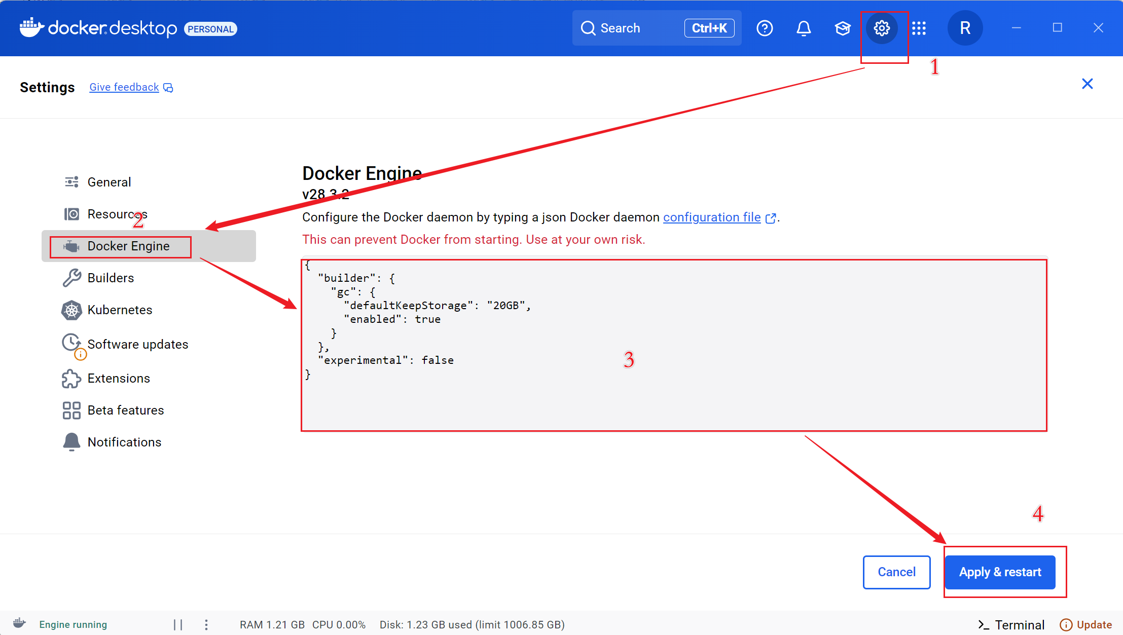Click the Ctrl+K shortcut badge

[709, 28]
